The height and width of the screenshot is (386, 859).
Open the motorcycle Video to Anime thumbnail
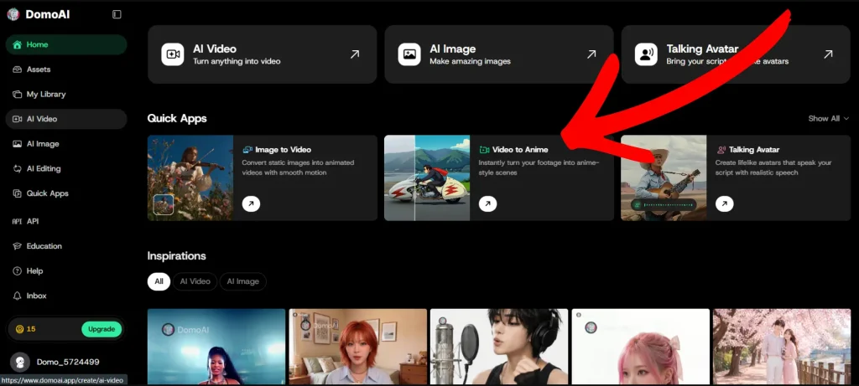(427, 178)
